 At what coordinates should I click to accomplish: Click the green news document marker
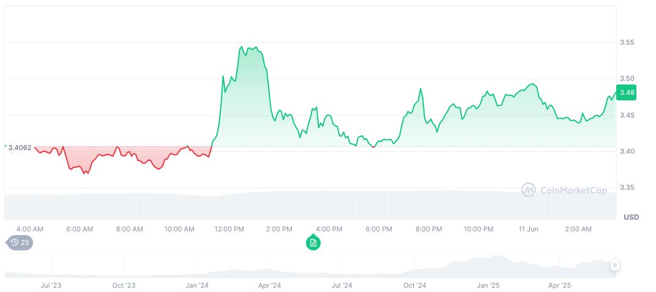313,243
